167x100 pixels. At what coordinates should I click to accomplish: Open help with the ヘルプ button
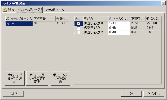point(13,94)
